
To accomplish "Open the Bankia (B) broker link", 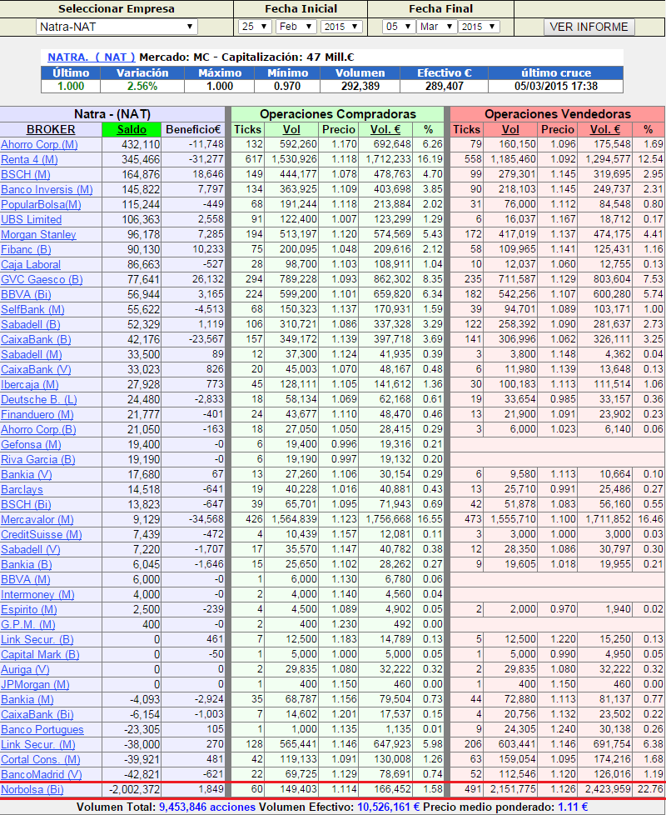I will click(x=27, y=565).
